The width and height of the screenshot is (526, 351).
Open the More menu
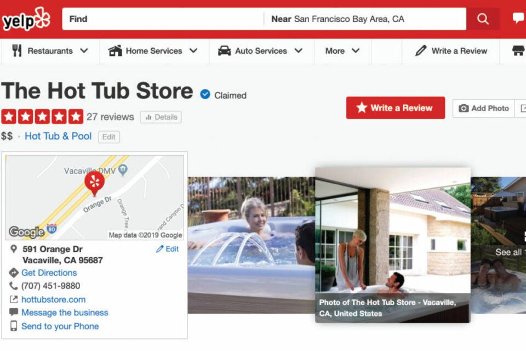click(342, 51)
